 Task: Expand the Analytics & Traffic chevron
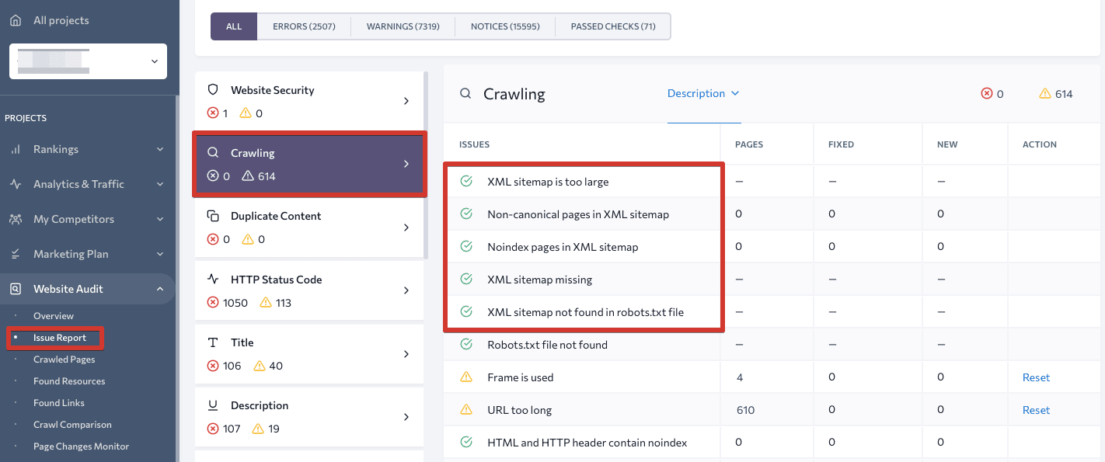[x=160, y=184]
